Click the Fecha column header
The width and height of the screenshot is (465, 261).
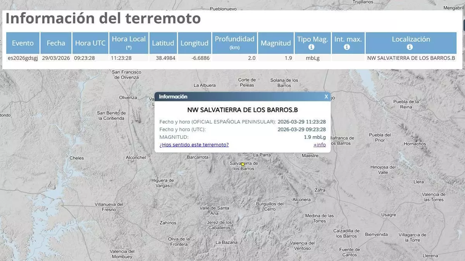(56, 43)
